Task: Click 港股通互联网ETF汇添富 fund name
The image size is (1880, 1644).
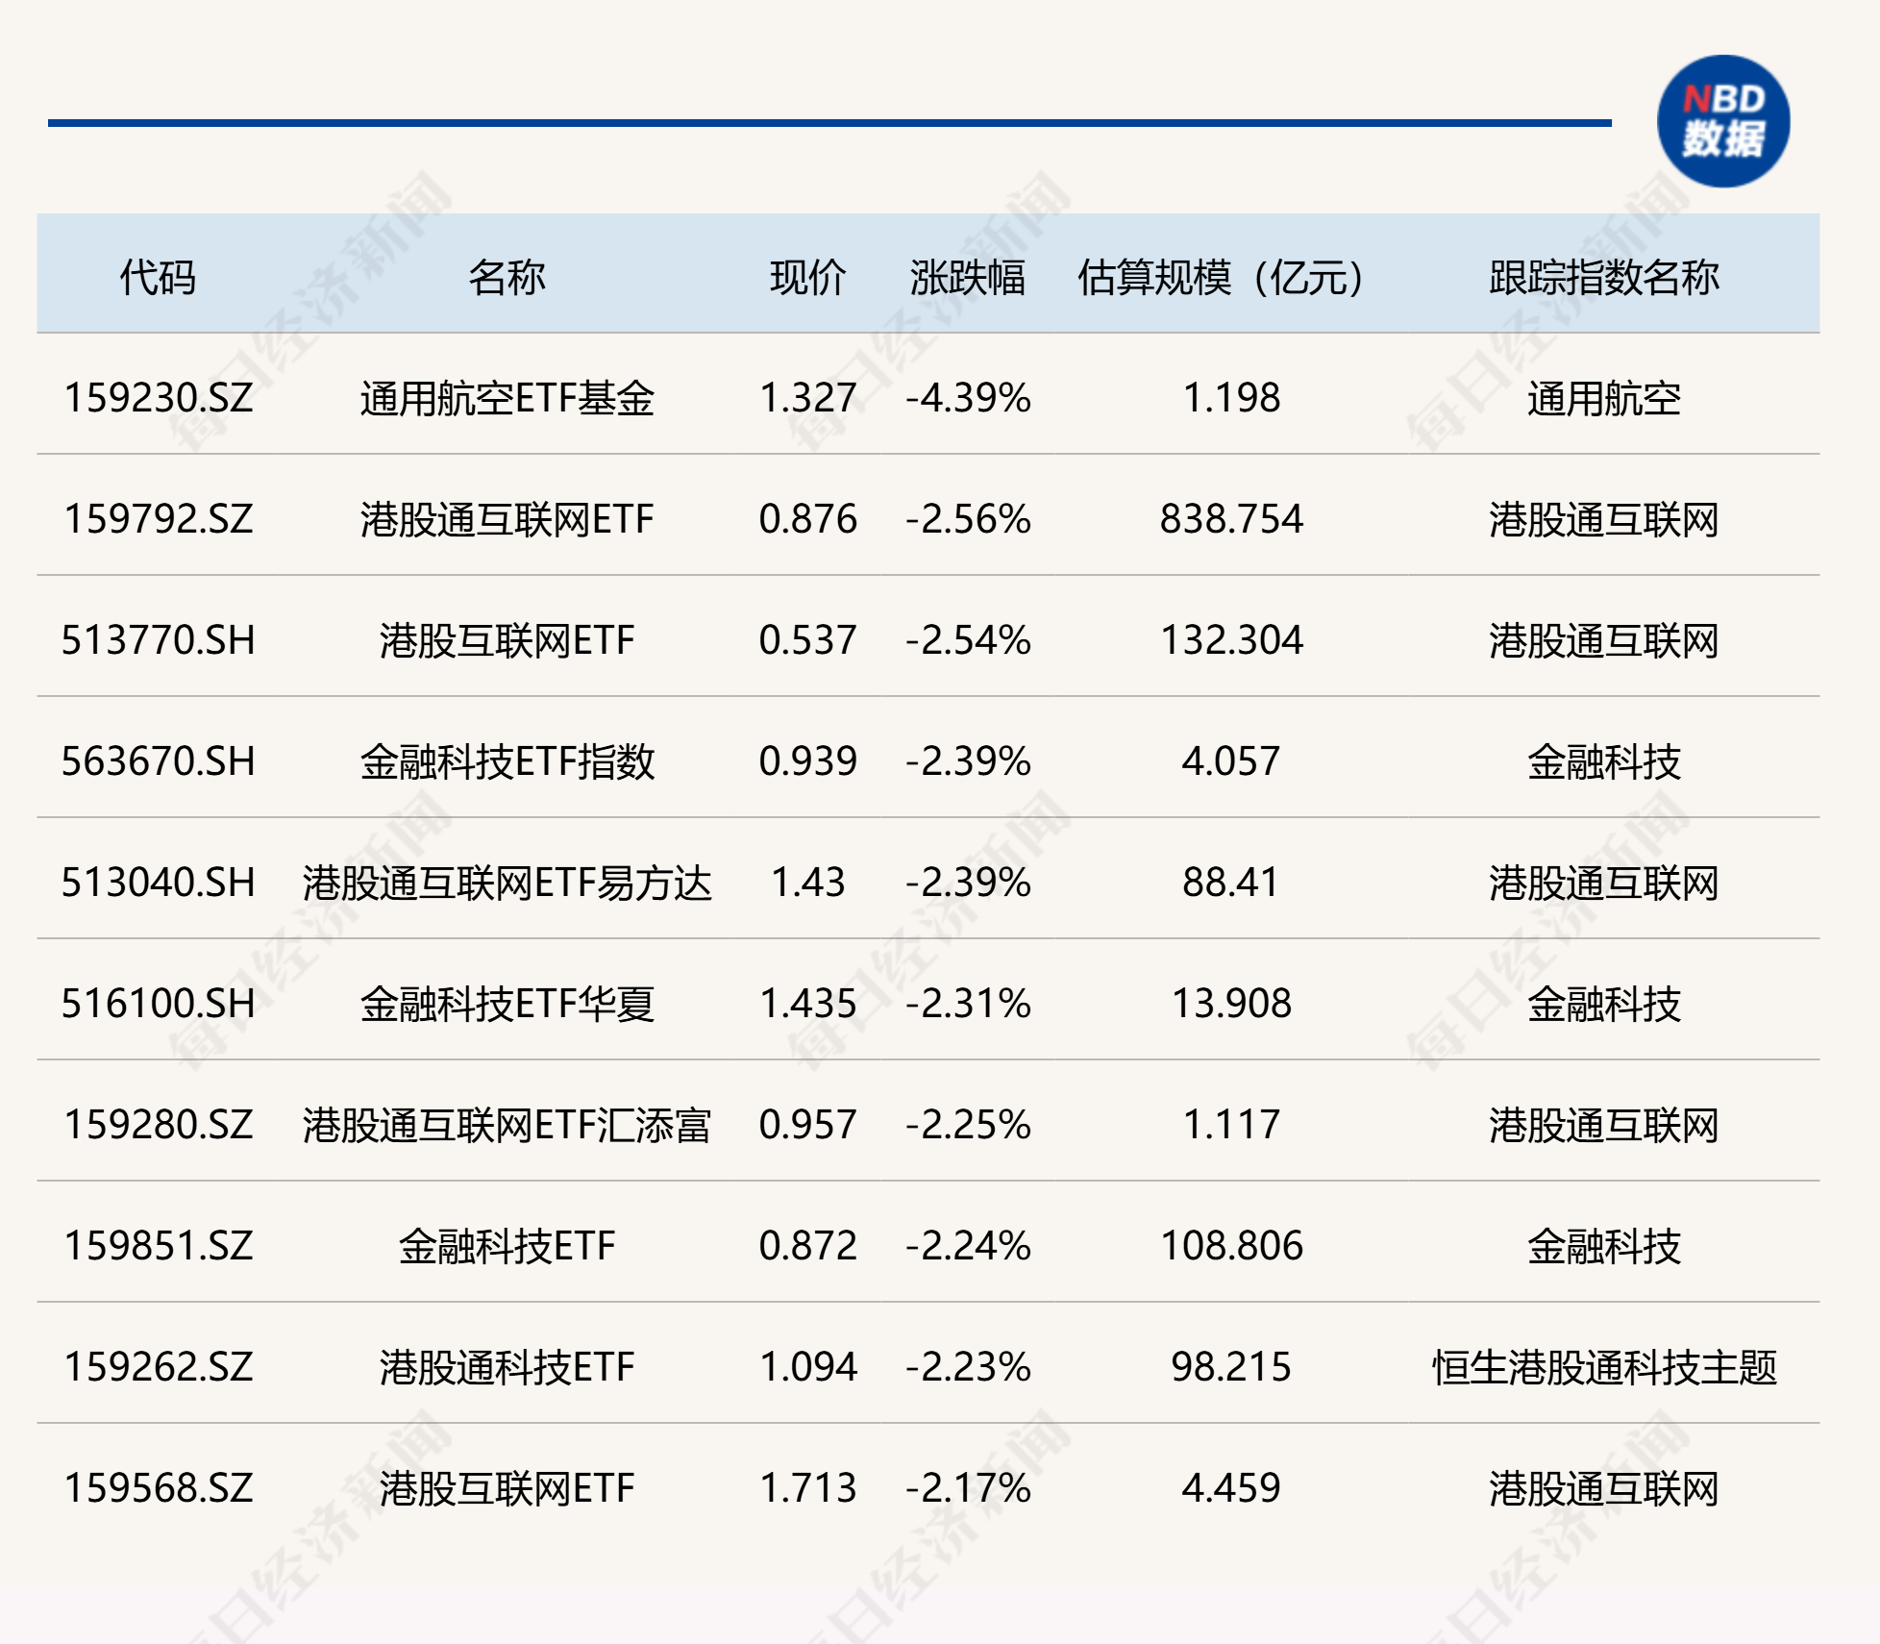Action: tap(507, 1125)
